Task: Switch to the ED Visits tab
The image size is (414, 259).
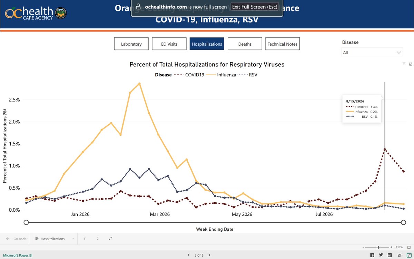Action: (x=169, y=44)
